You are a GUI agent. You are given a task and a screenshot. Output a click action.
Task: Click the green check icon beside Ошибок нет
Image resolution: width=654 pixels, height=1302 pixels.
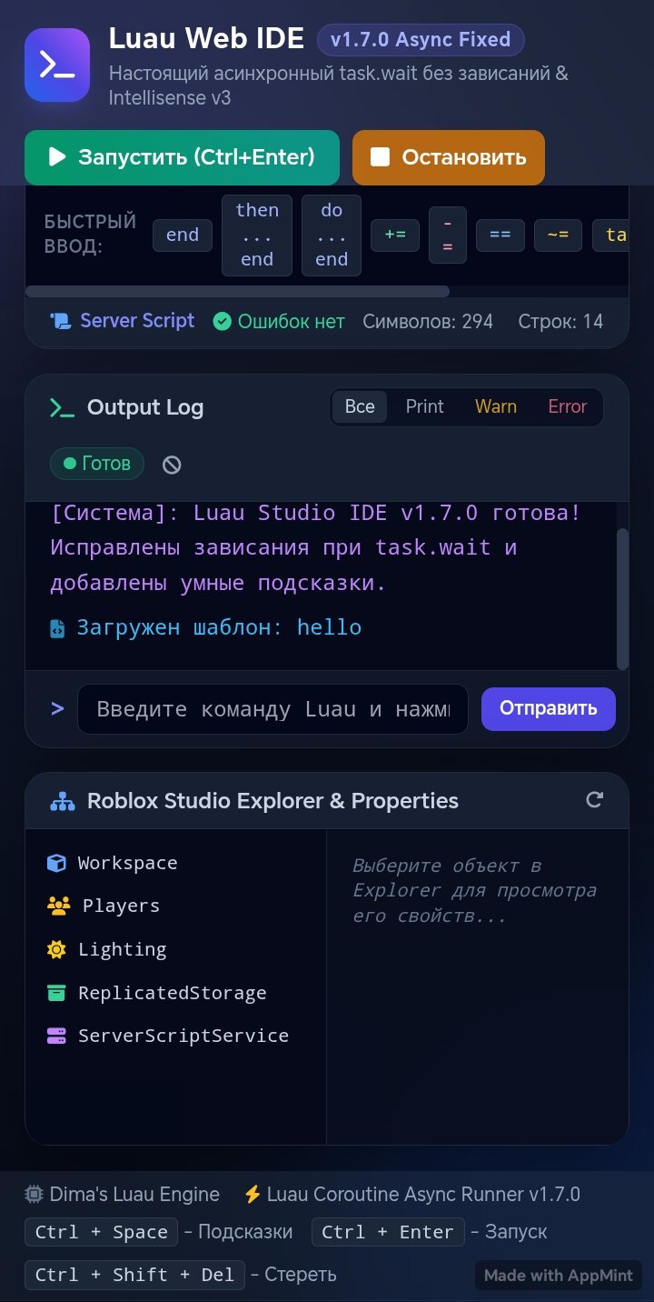[x=222, y=322]
